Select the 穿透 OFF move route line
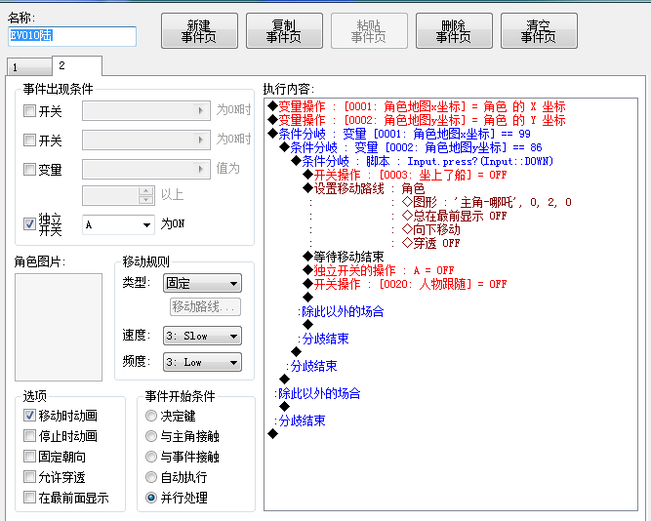This screenshot has height=521, width=651. point(431,243)
